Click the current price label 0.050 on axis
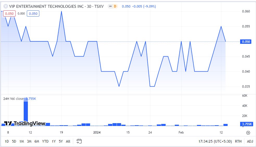 (246, 42)
